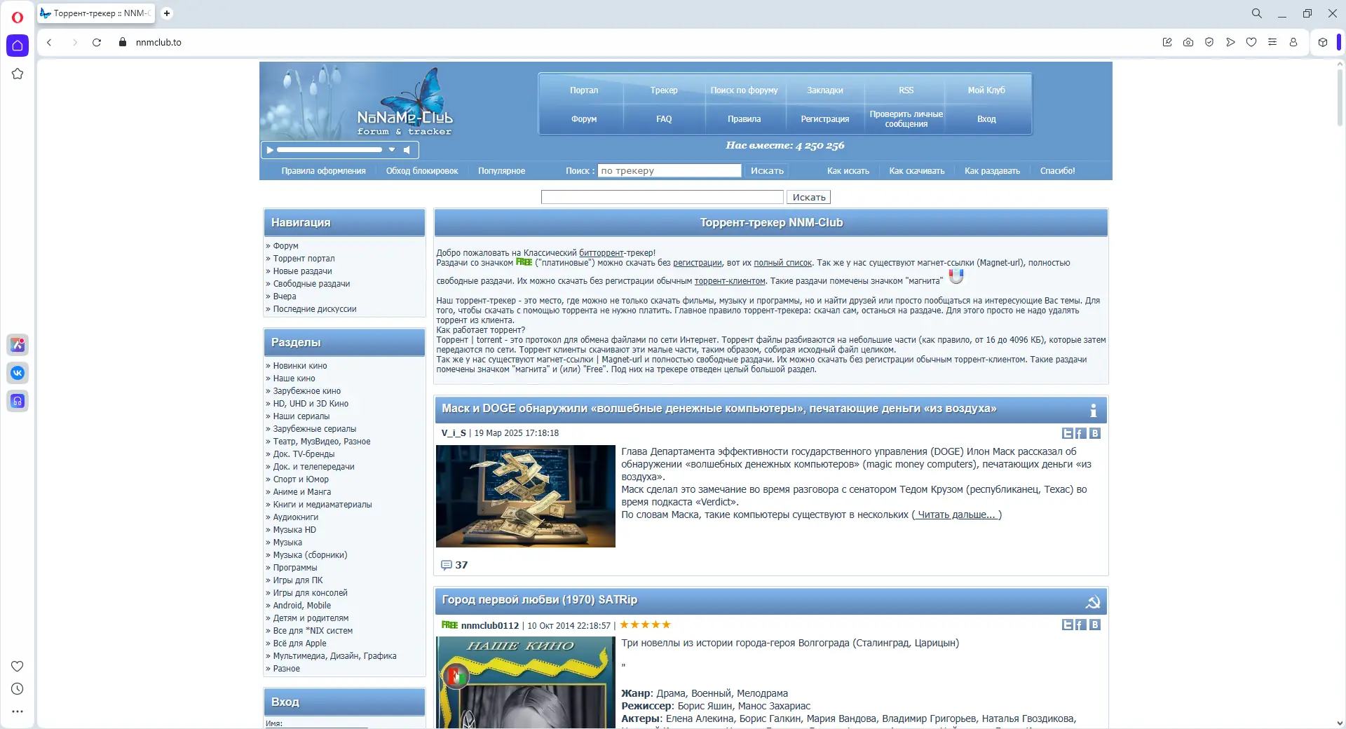Focus the 'по трекеру' search field
Image resolution: width=1346 pixels, height=729 pixels.
669,170
